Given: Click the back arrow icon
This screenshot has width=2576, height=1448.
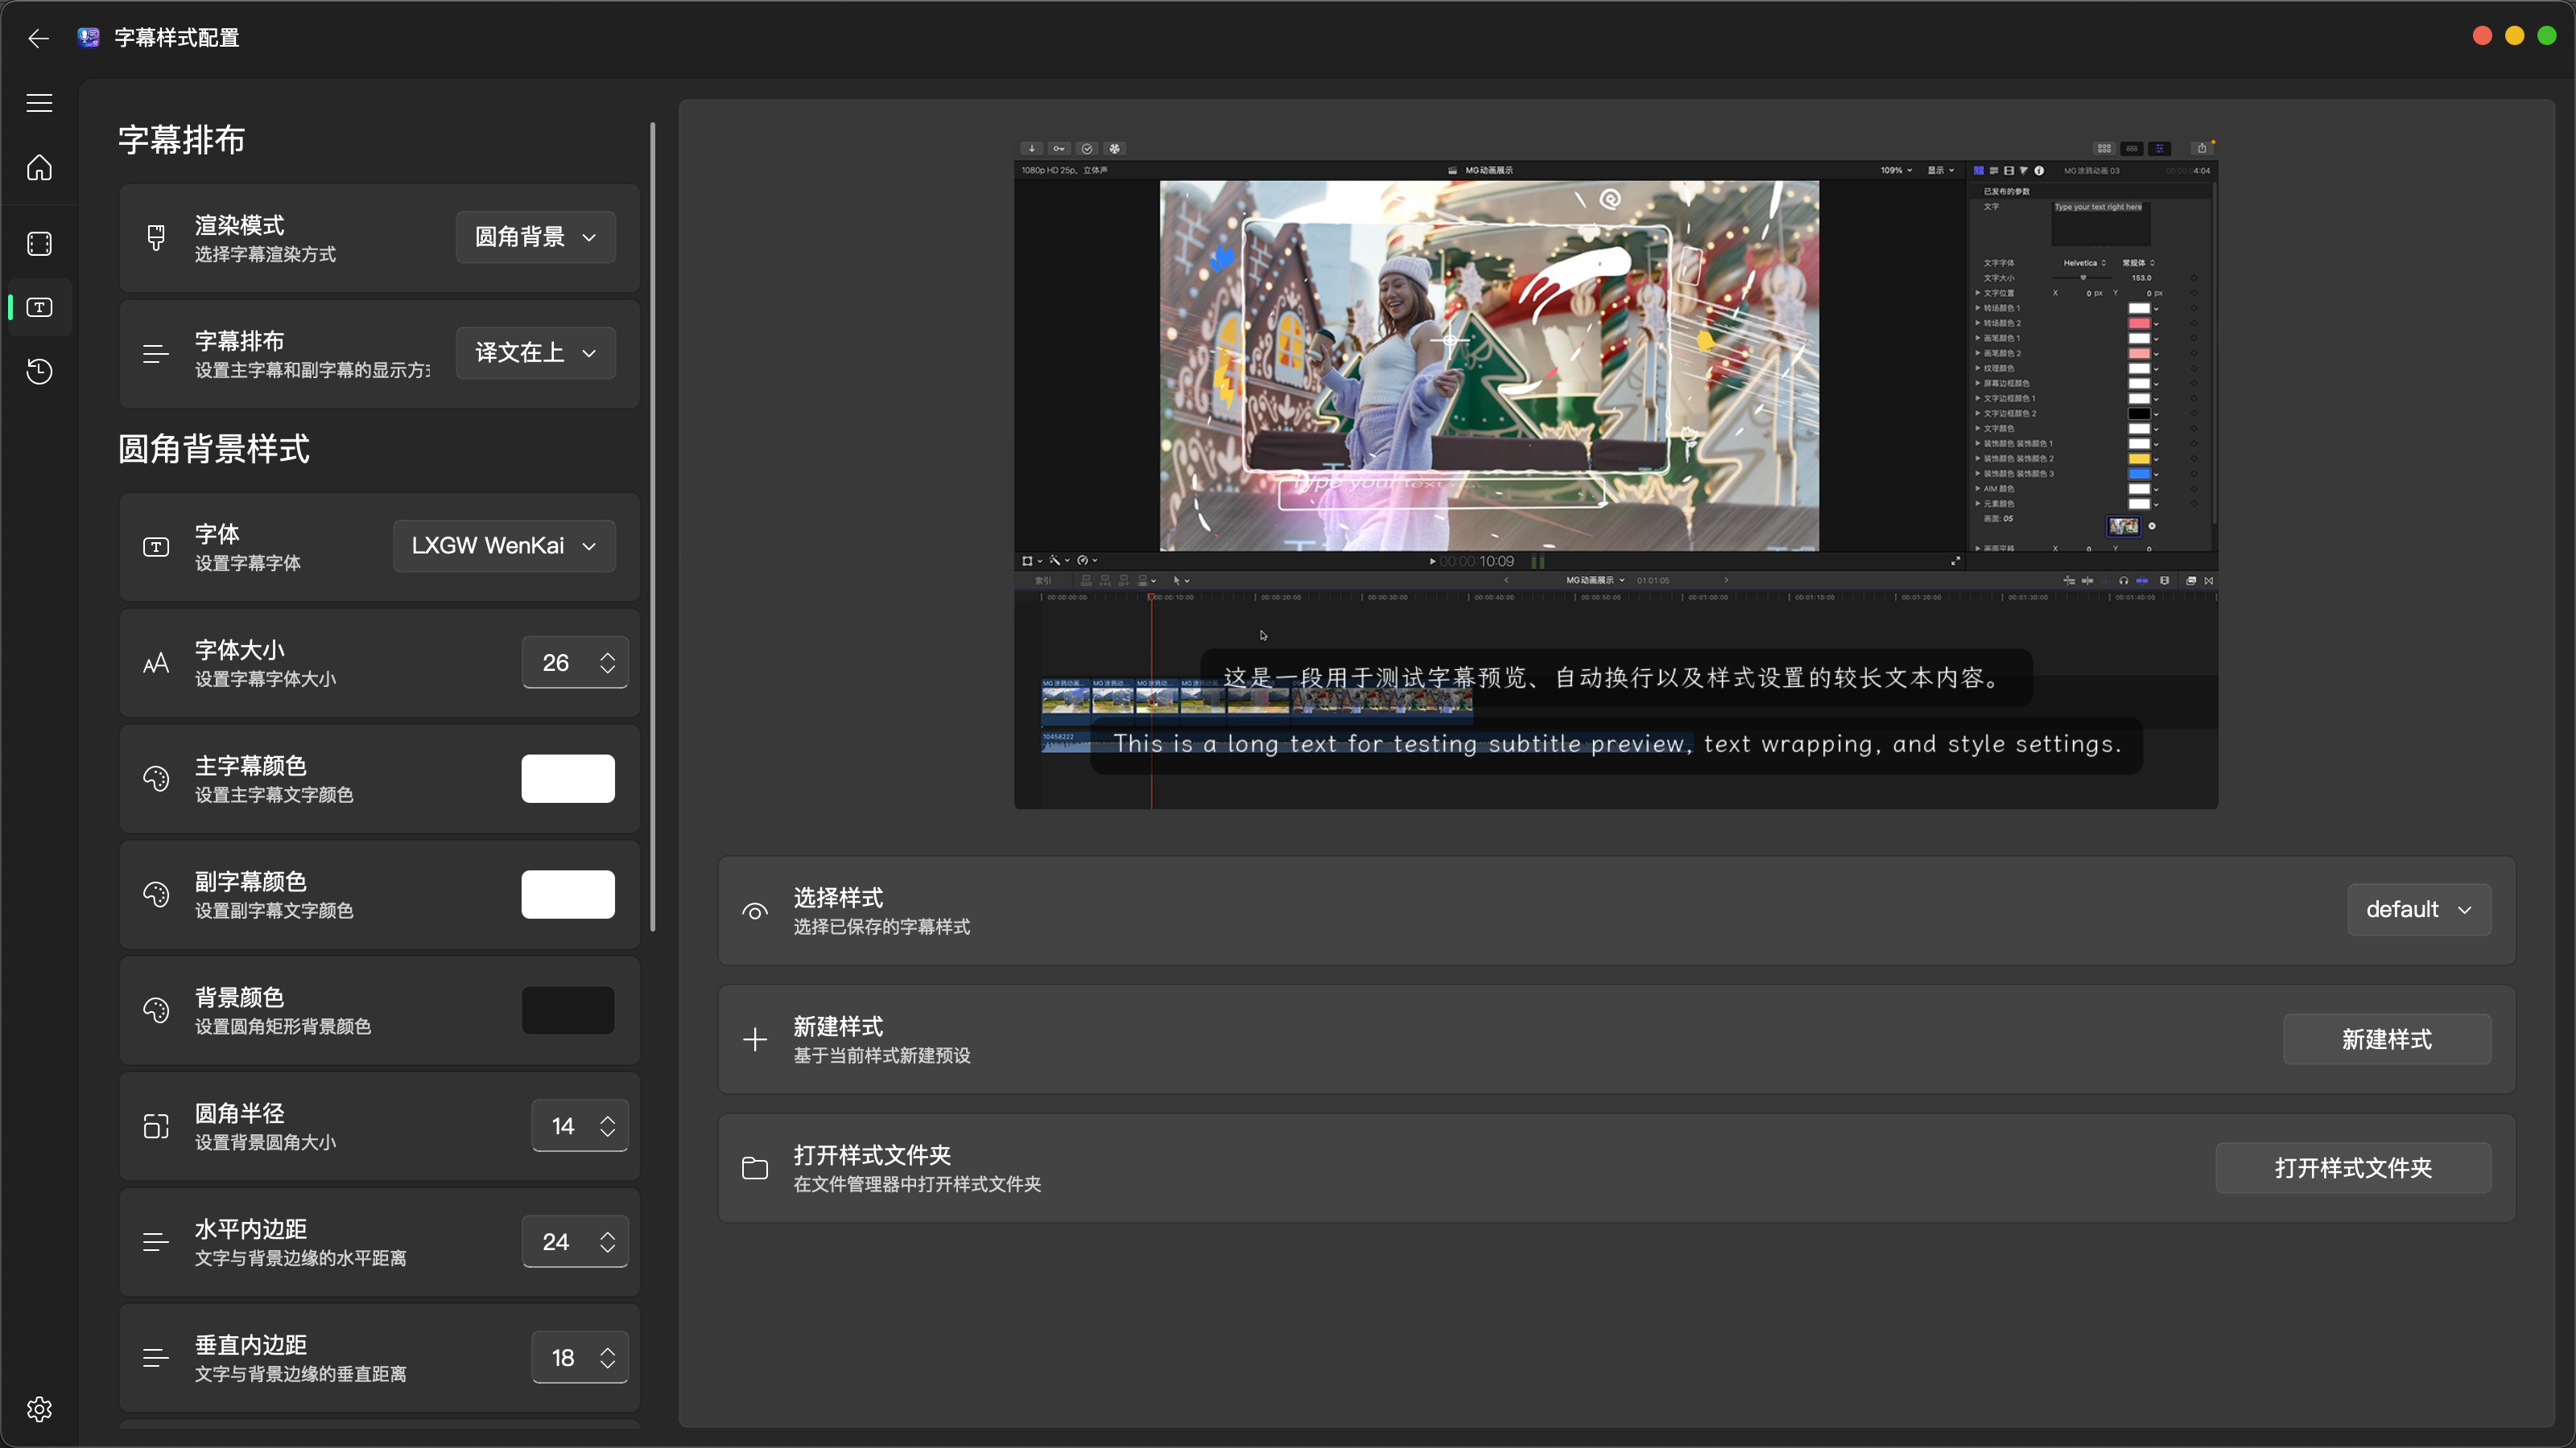Looking at the screenshot, I should pyautogui.click(x=38, y=38).
